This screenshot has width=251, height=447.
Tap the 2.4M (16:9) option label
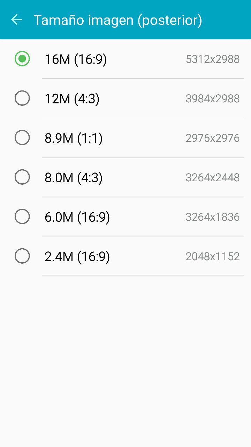point(77,257)
